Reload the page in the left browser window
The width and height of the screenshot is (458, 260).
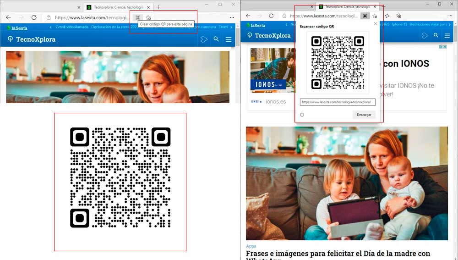(x=34, y=17)
